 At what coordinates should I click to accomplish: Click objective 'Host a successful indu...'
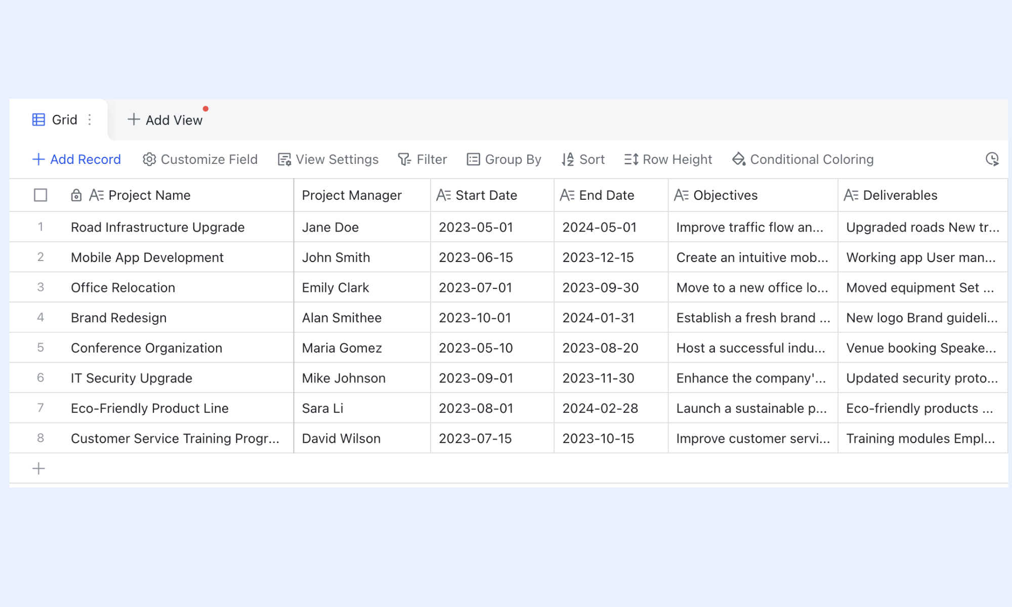[753, 348]
